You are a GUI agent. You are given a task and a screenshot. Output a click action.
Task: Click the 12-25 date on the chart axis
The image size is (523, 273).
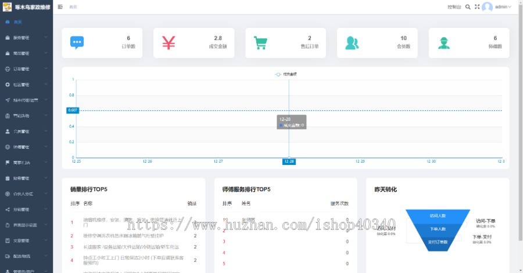(x=76, y=161)
